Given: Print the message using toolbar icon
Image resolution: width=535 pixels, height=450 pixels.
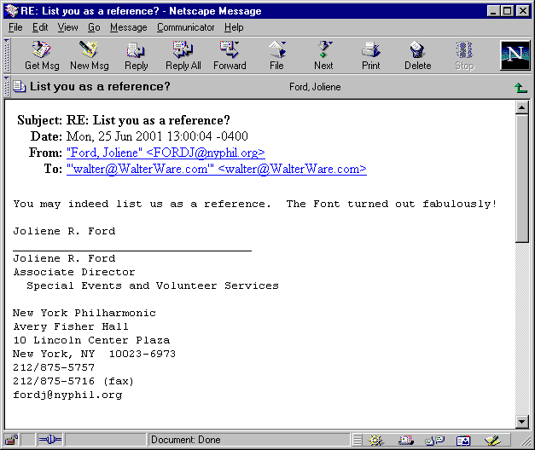Looking at the screenshot, I should 370,50.
